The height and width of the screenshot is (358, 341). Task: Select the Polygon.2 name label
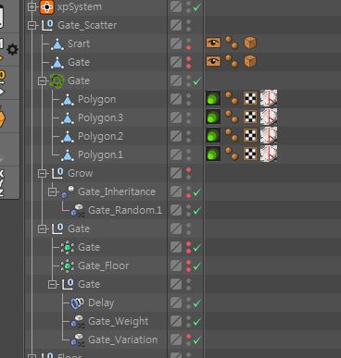click(x=100, y=136)
